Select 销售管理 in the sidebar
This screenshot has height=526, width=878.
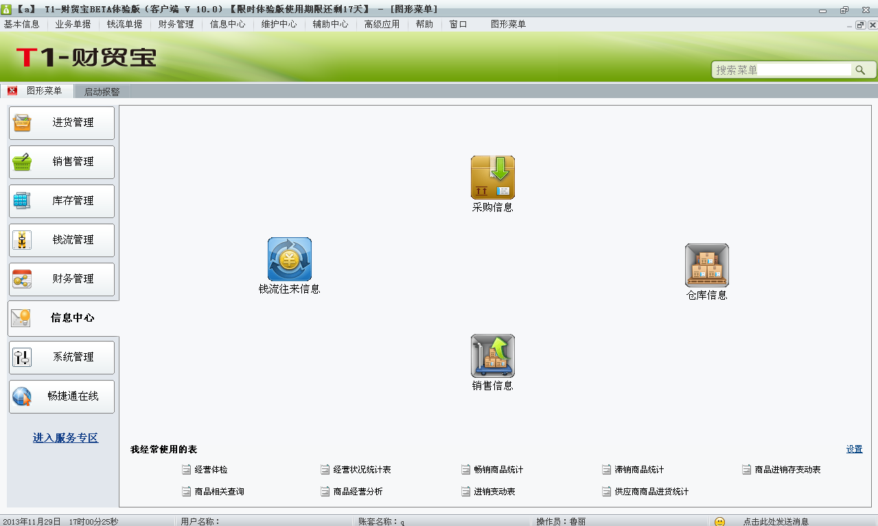[62, 162]
